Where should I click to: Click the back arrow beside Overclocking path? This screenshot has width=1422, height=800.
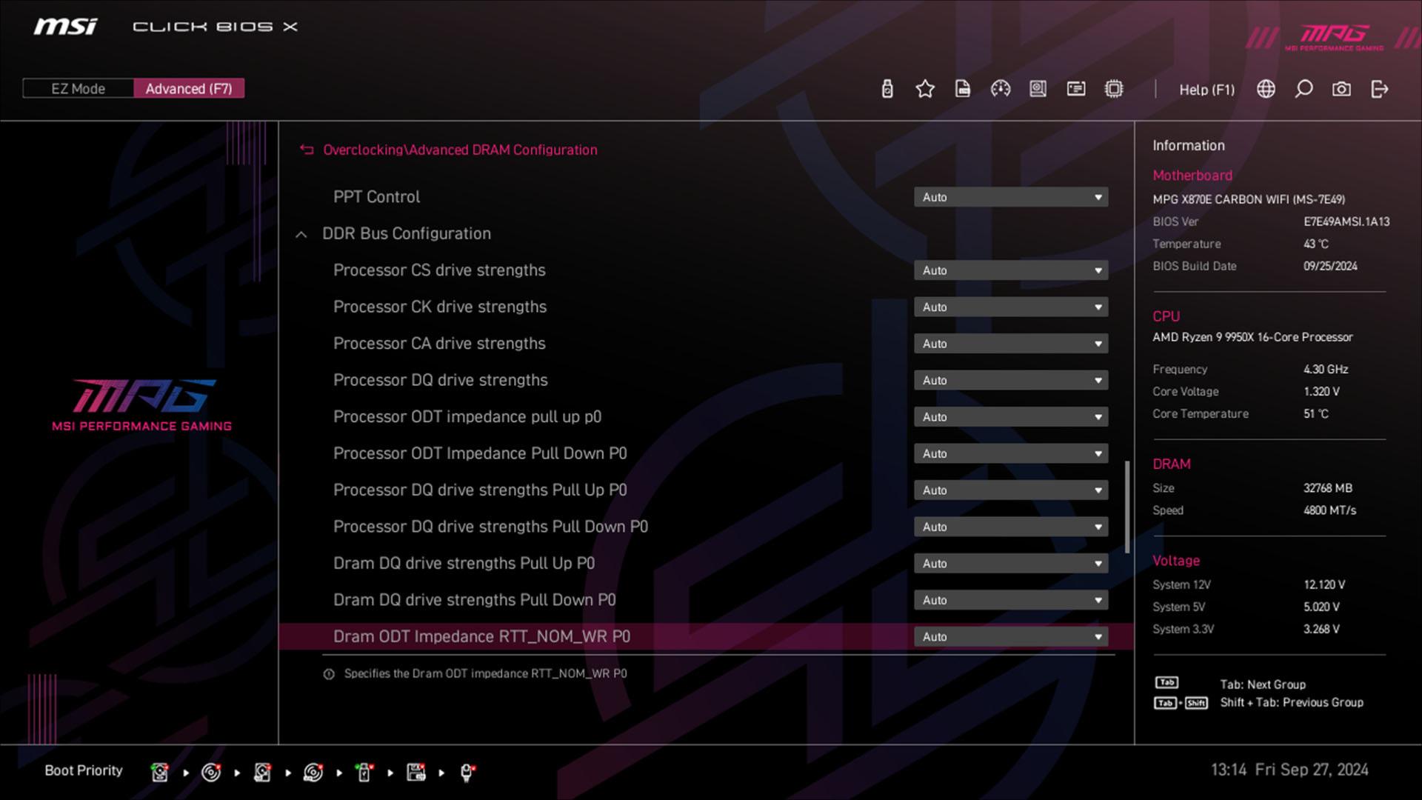[x=307, y=150]
